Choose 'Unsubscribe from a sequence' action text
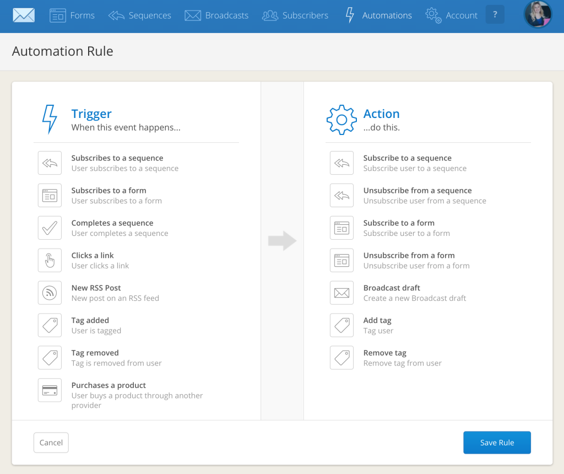Viewport: 564px width, 474px height. click(x=417, y=190)
